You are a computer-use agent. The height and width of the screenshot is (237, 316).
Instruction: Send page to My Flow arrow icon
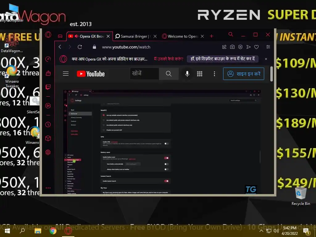tap(248, 47)
